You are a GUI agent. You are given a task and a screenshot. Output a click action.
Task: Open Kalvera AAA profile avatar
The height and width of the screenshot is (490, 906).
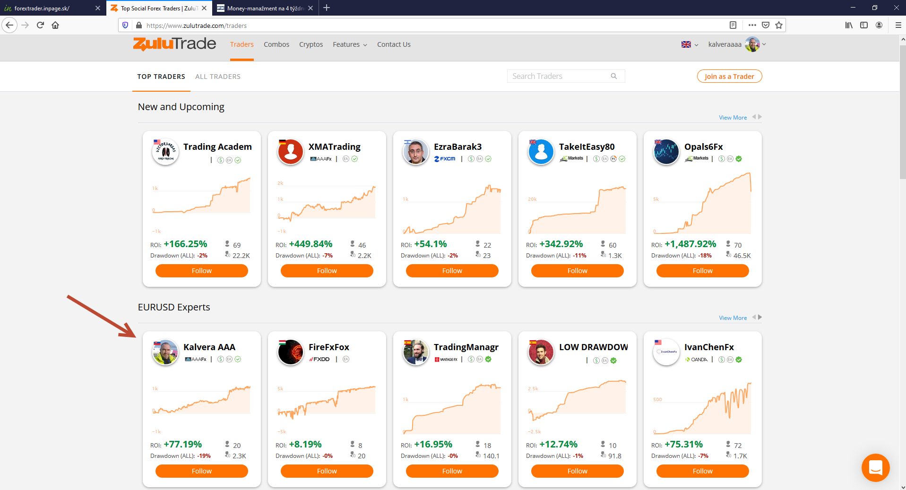[165, 352]
